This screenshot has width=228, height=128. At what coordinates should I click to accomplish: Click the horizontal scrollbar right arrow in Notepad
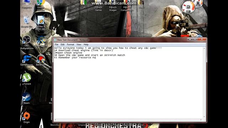click(201, 120)
